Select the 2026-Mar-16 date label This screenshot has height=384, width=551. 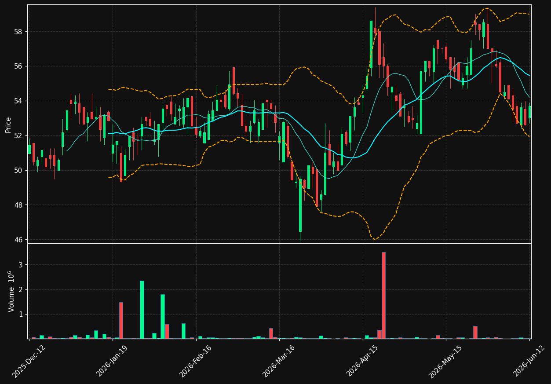click(279, 361)
